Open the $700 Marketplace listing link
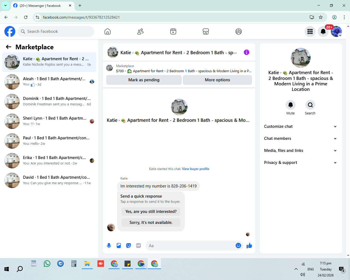350x280 pixels. (179, 68)
